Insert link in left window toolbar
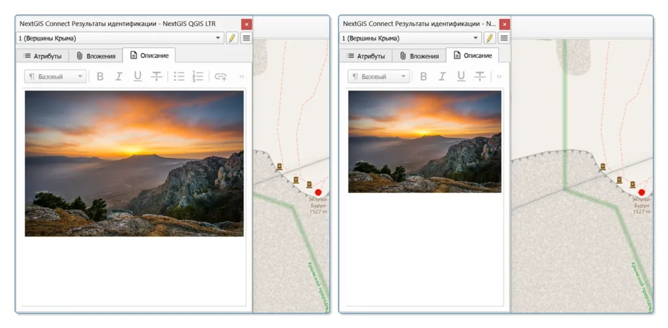668x328 pixels. pyautogui.click(x=220, y=77)
